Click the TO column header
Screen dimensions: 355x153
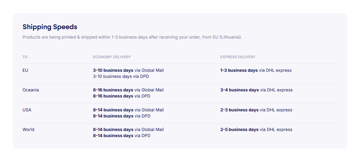pos(25,57)
